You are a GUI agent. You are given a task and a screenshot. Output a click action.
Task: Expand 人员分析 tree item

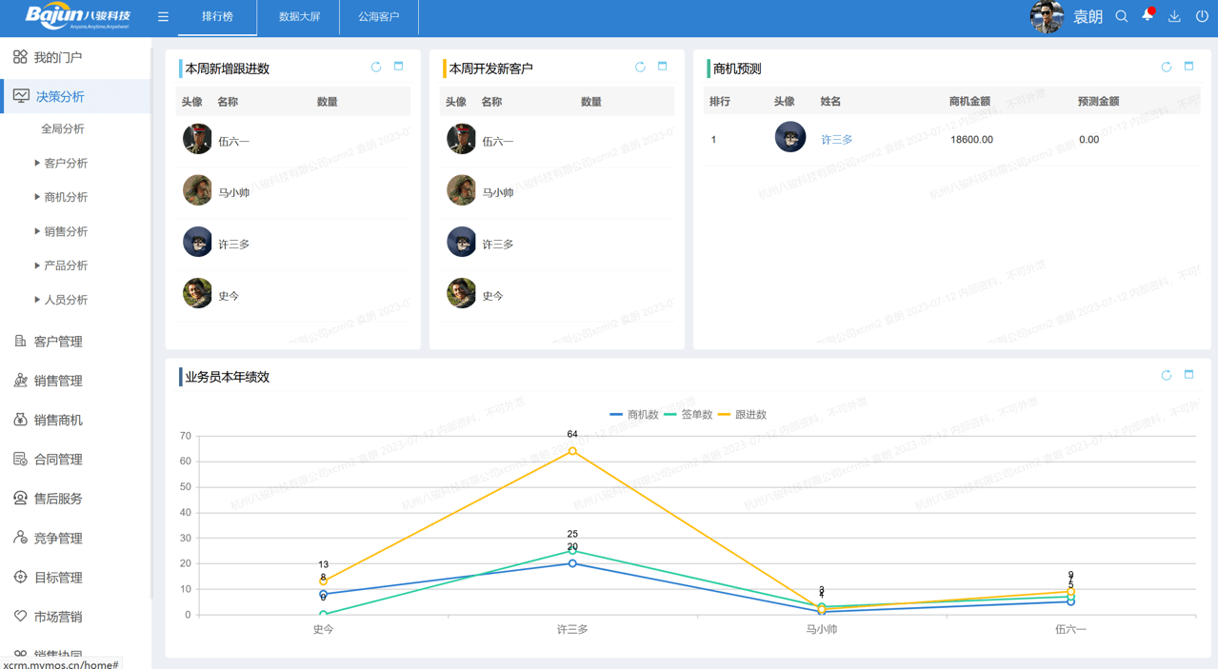pos(65,300)
